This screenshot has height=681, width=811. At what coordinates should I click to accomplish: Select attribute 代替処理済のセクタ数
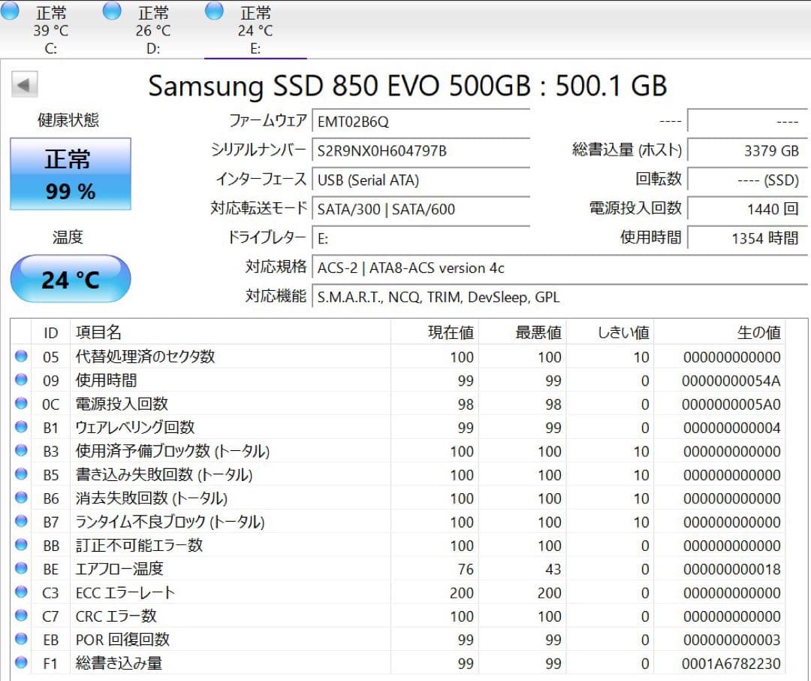[145, 356]
